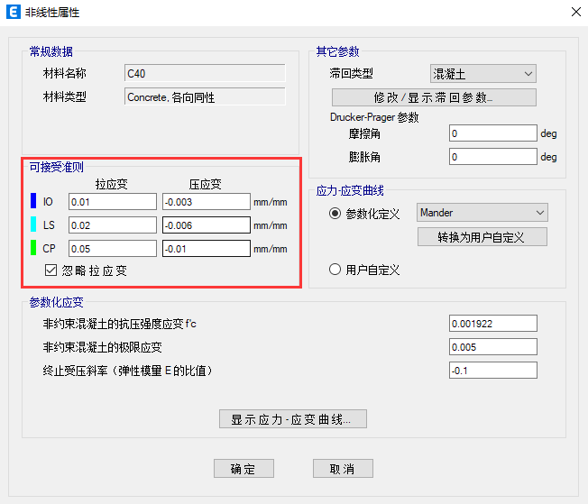The width and height of the screenshot is (588, 504).
Task: Click 修改/显示滞回参数 button
Action: (x=434, y=97)
